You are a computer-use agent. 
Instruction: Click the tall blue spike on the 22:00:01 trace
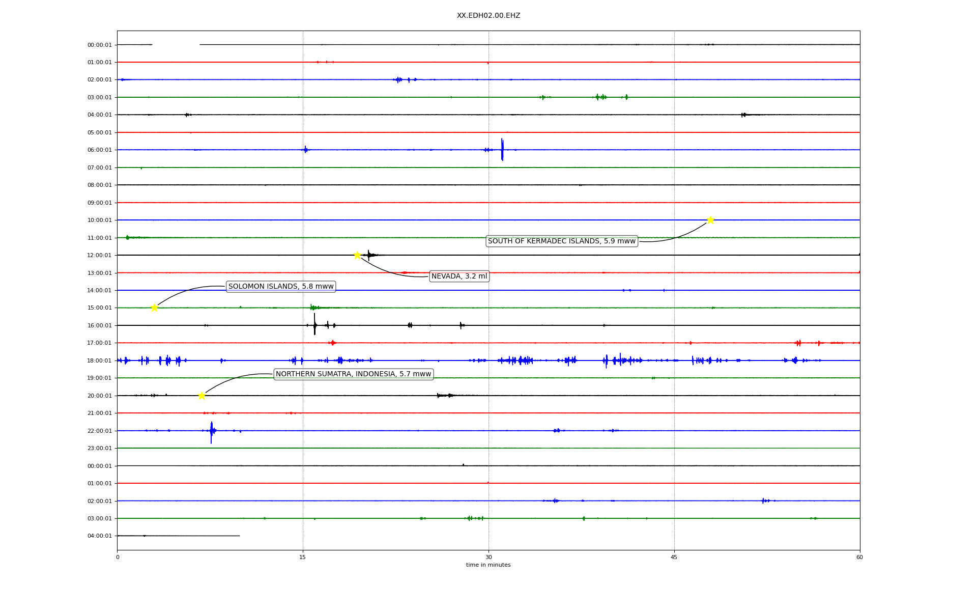pos(211,431)
